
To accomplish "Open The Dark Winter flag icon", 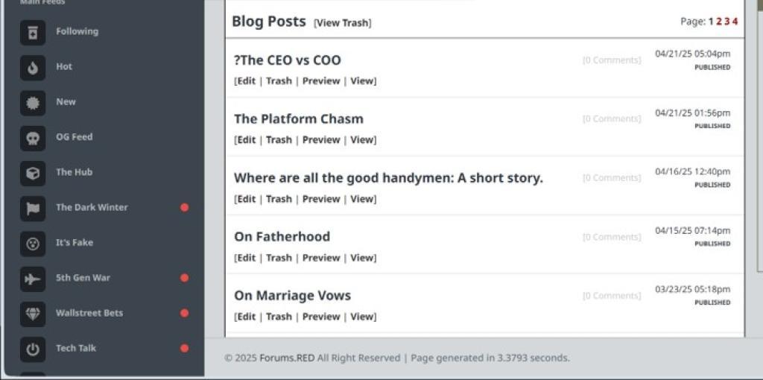I will (x=33, y=208).
